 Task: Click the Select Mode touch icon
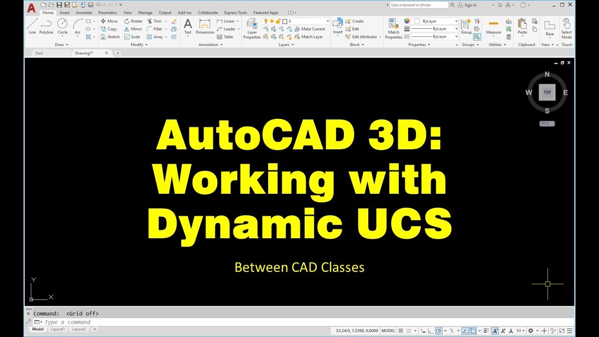pos(566,28)
